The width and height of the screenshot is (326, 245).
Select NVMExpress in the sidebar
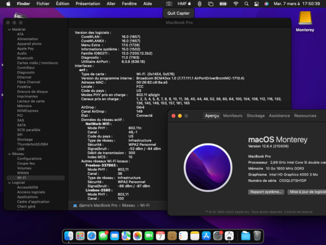coord(28,111)
